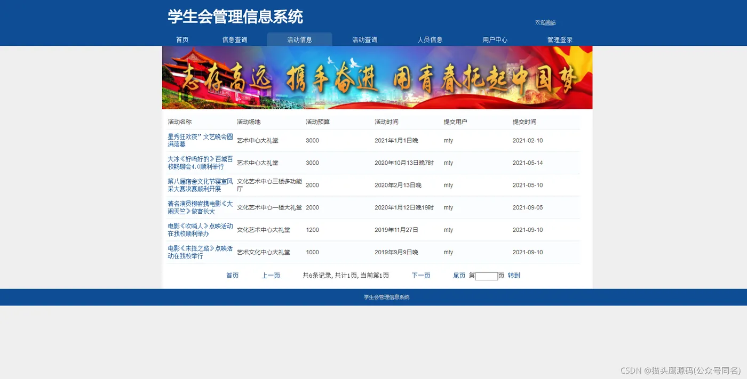This screenshot has height=379, width=747.
Task: Click the activity time 2019年9月9日晚
Action: tap(396, 253)
